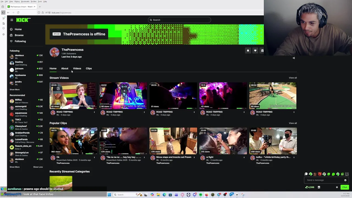Open options for 'w fight' clip
This screenshot has height=198, width=352.
pyautogui.click(x=244, y=157)
